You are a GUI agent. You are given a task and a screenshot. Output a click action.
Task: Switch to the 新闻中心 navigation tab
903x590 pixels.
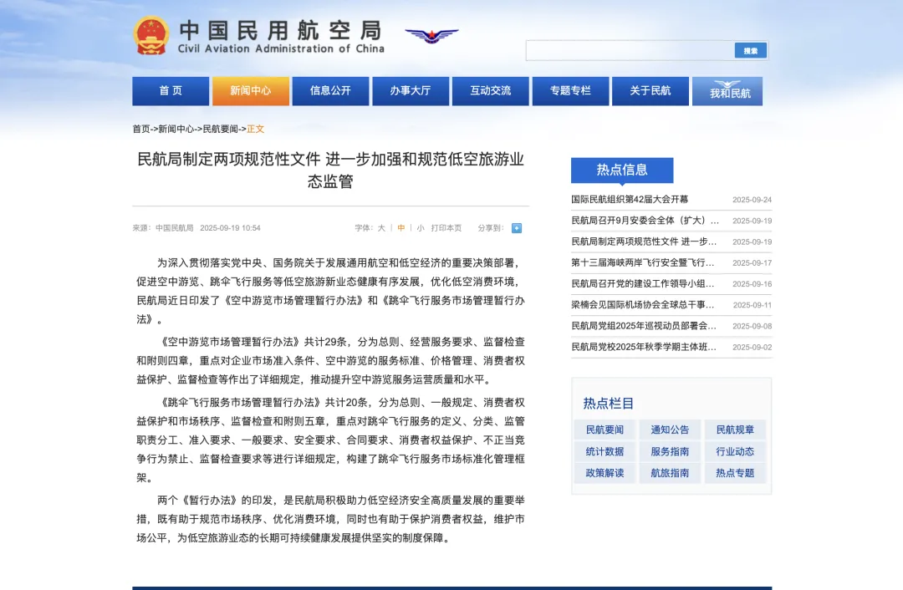tap(250, 90)
